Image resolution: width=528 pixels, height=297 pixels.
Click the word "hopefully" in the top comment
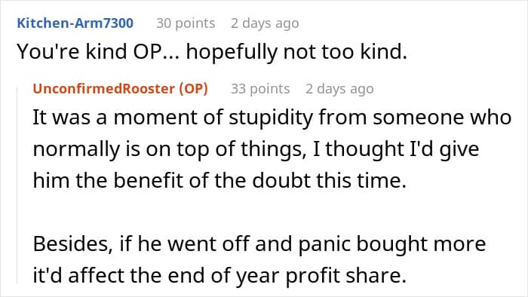232,52
